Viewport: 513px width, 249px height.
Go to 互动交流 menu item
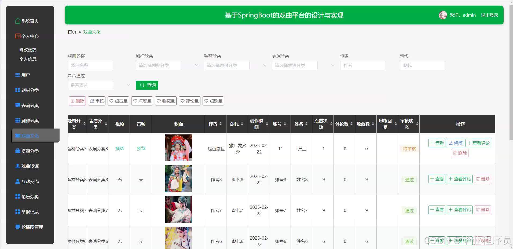click(30, 181)
